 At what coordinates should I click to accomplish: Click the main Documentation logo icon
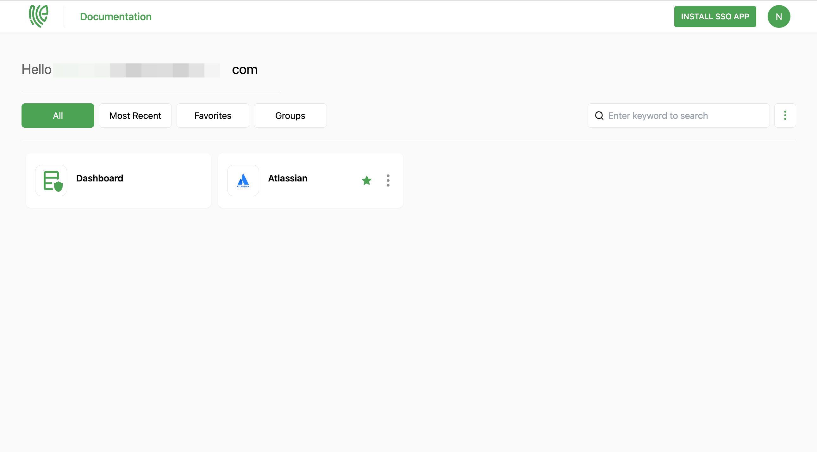point(38,16)
